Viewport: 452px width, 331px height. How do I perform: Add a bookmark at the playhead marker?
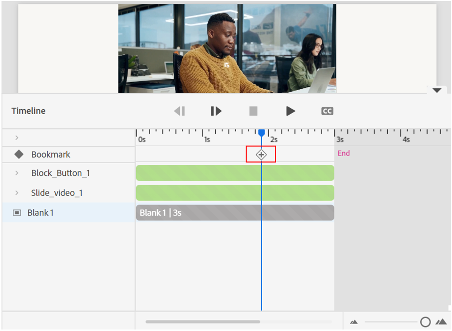261,155
